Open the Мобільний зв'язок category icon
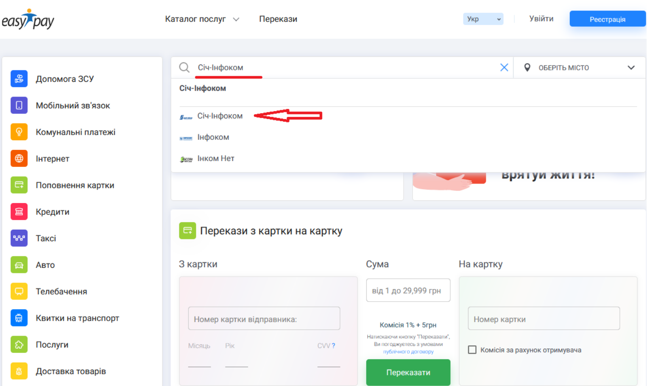The height and width of the screenshot is (386, 647). pos(19,106)
